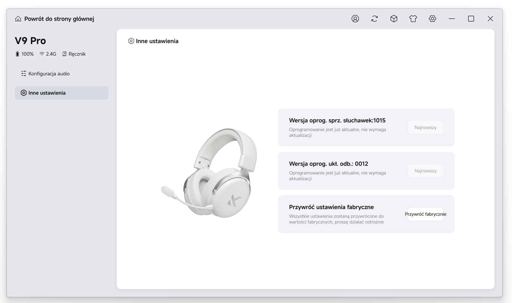Viewport: 512px width, 303px height.
Task: Open the settings gear icon
Action: pos(432,19)
